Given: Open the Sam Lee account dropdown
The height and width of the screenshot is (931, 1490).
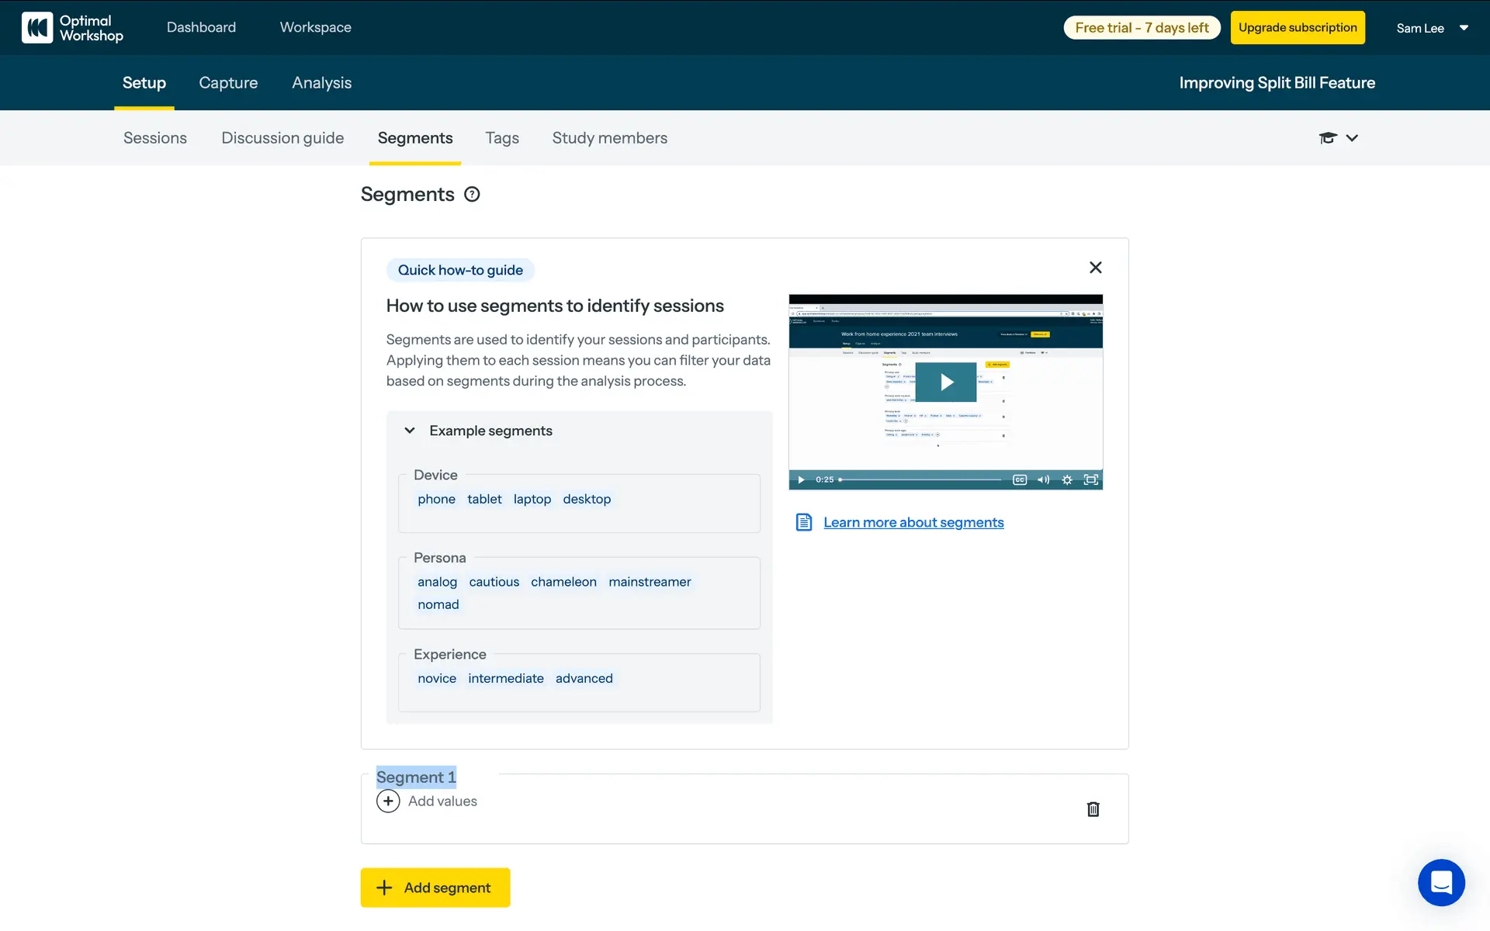Looking at the screenshot, I should (1432, 28).
